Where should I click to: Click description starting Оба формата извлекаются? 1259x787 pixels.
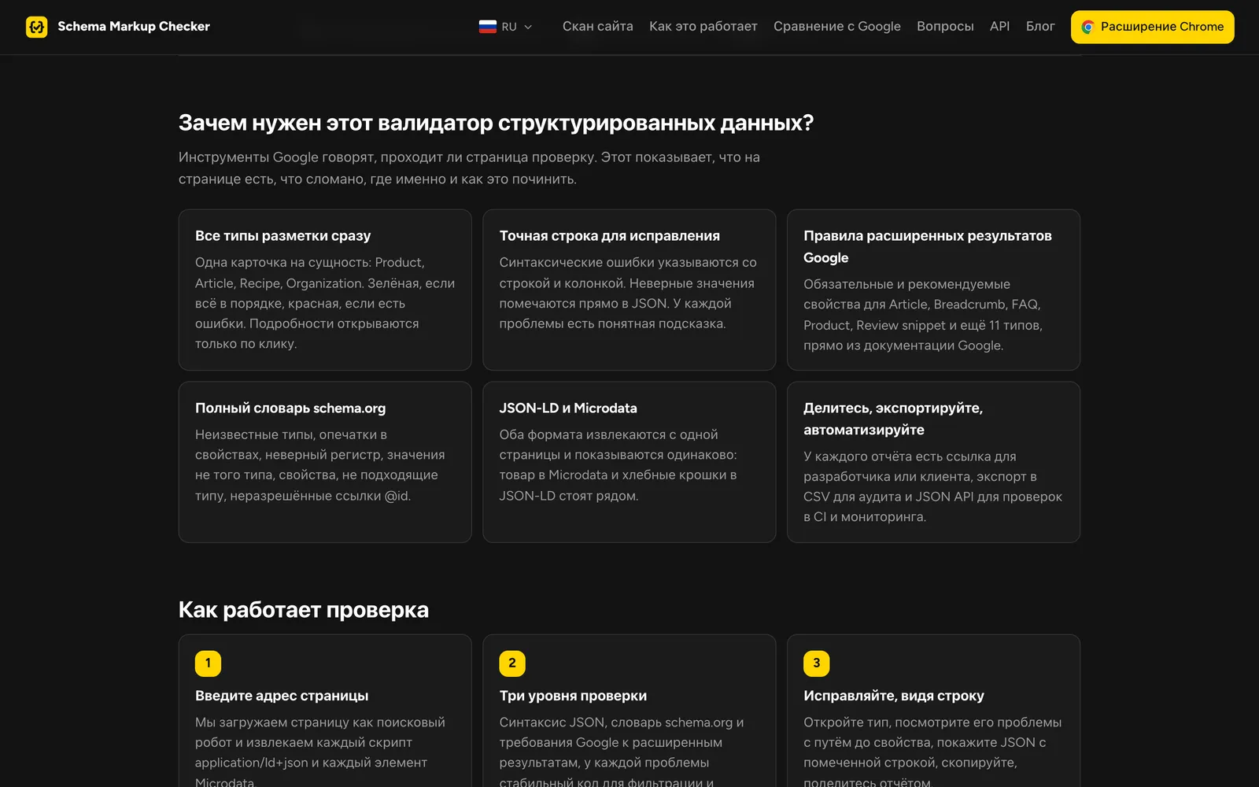coord(618,465)
